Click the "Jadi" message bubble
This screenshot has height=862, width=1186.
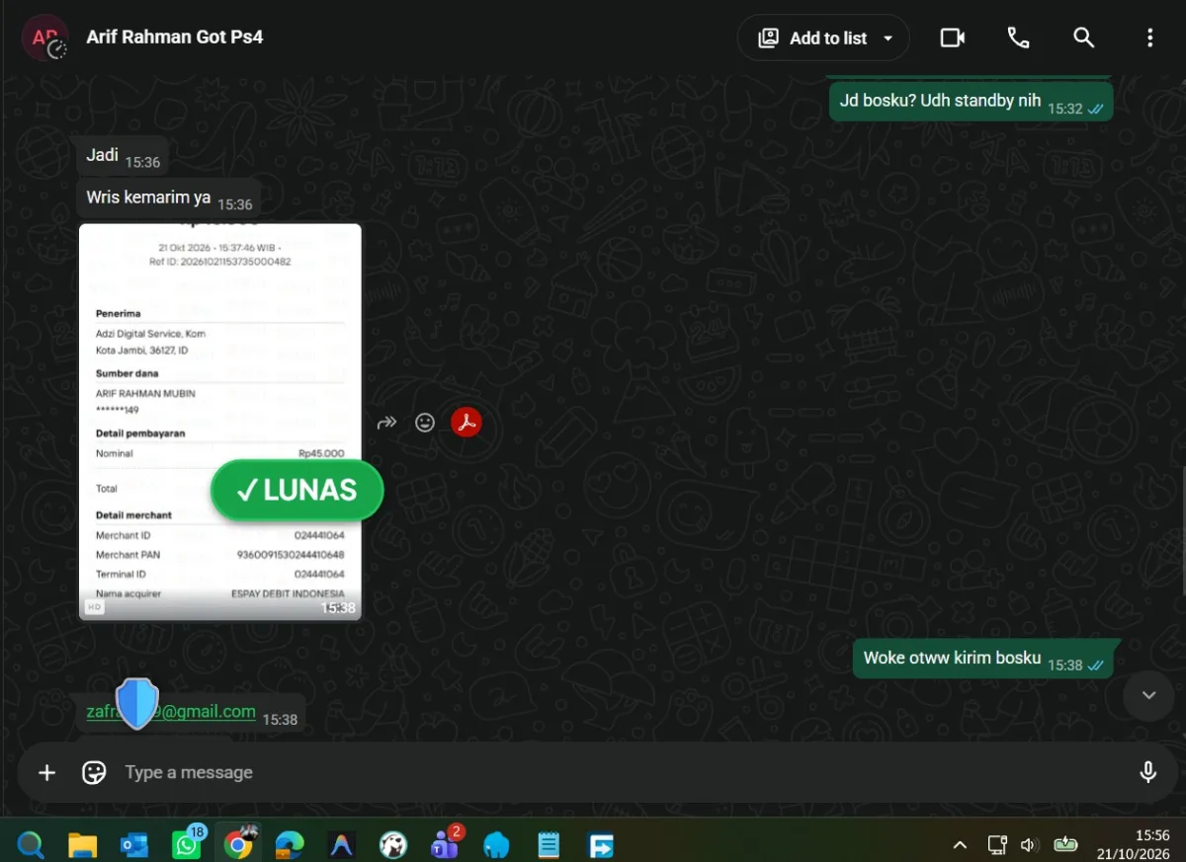click(123, 156)
